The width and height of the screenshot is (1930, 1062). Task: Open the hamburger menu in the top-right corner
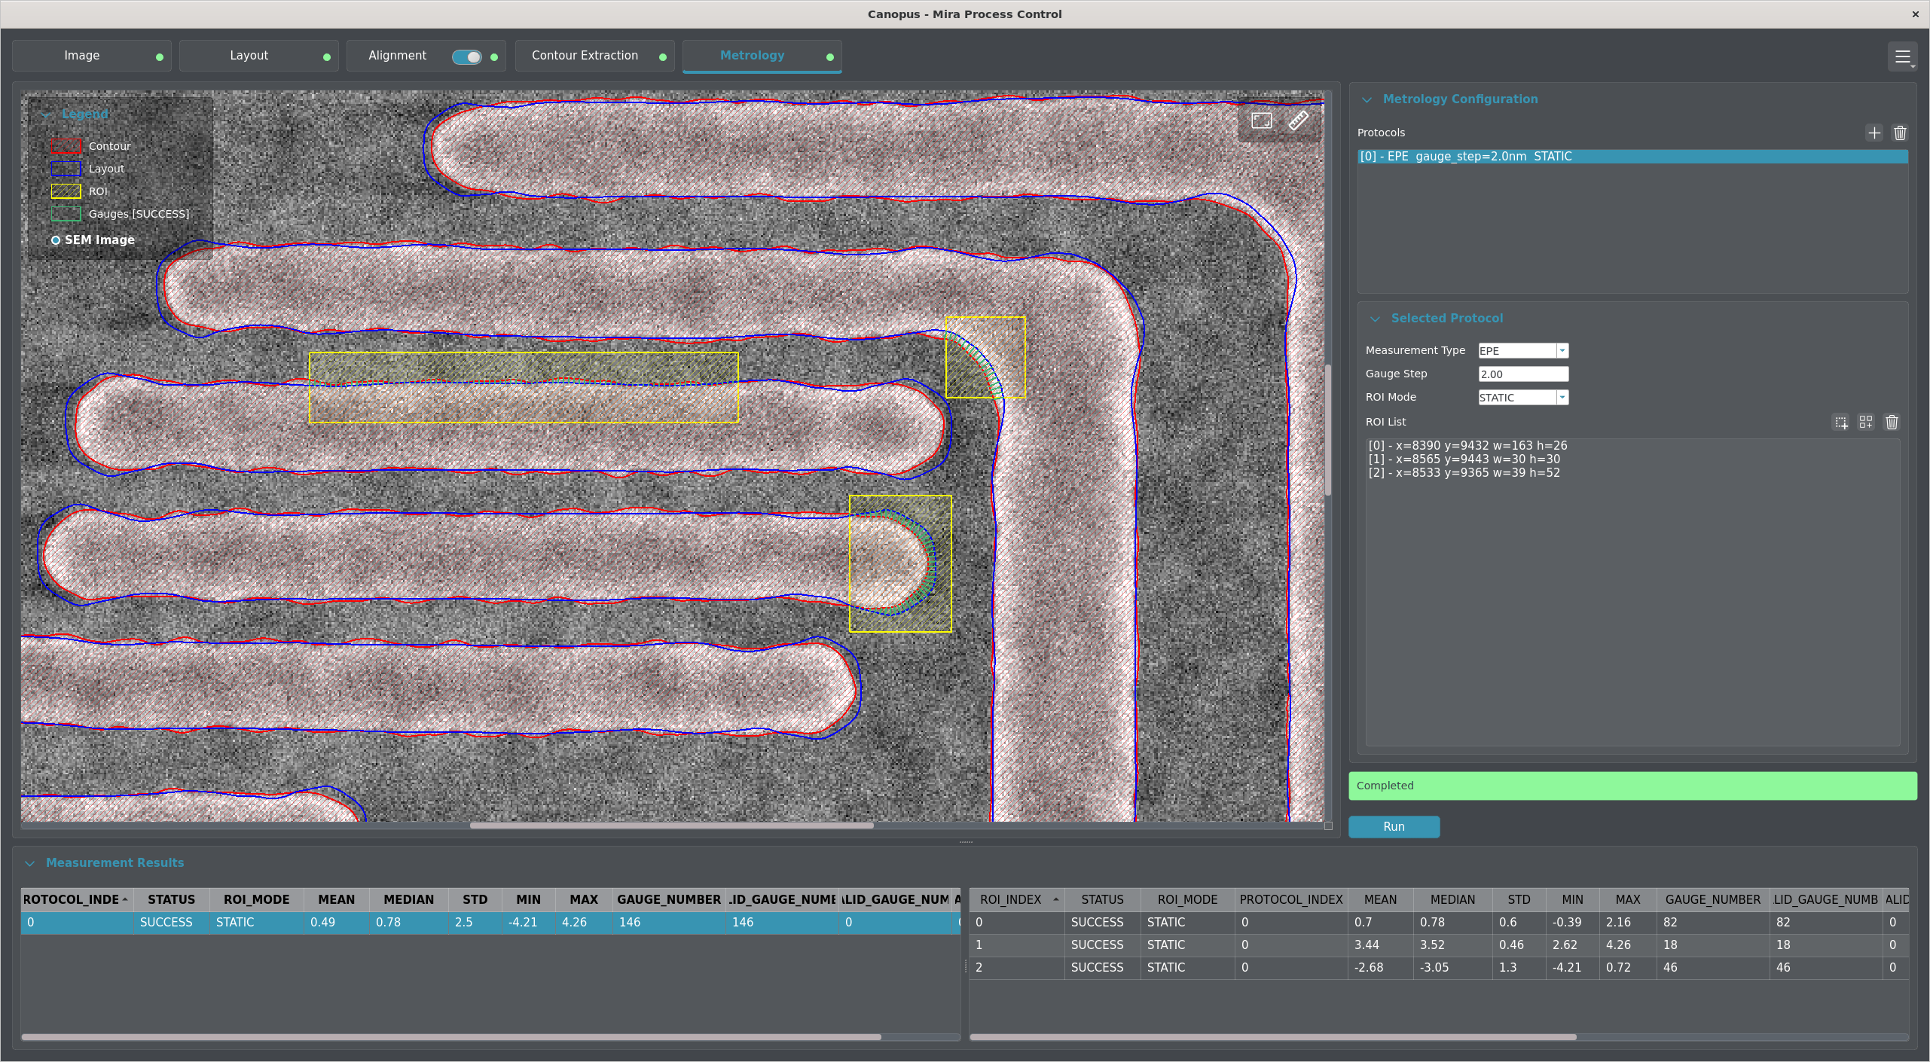1903,56
